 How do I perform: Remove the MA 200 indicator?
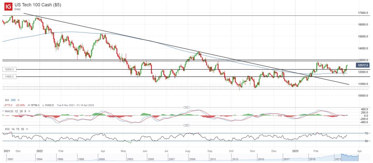[x=18, y=100]
